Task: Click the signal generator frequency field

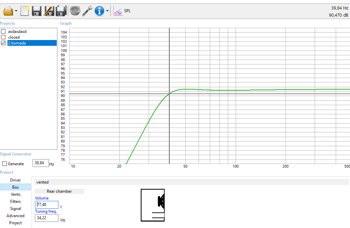Action: pos(41,163)
